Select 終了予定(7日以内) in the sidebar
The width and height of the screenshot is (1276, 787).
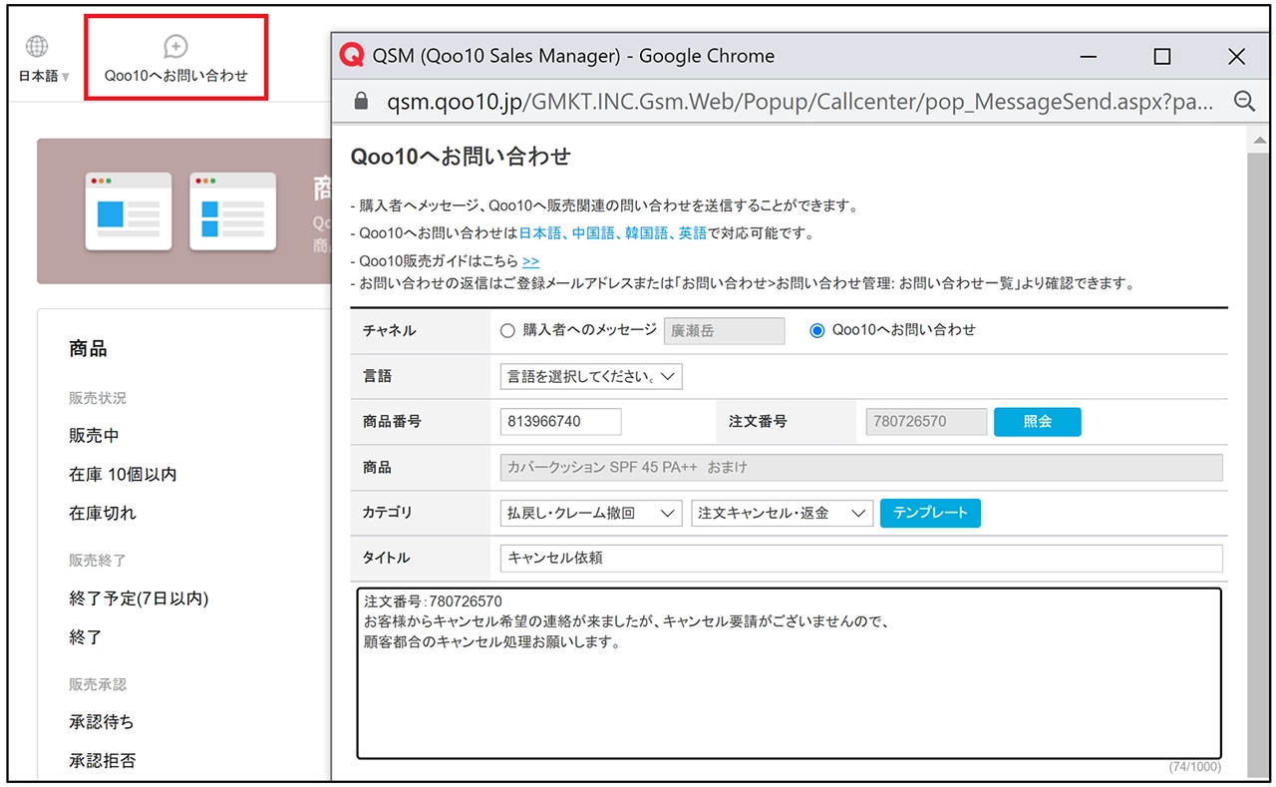coord(139,598)
